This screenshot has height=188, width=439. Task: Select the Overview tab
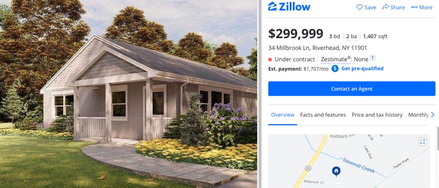[x=283, y=115]
